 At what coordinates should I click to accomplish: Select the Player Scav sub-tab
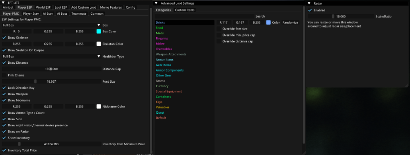(31, 13)
